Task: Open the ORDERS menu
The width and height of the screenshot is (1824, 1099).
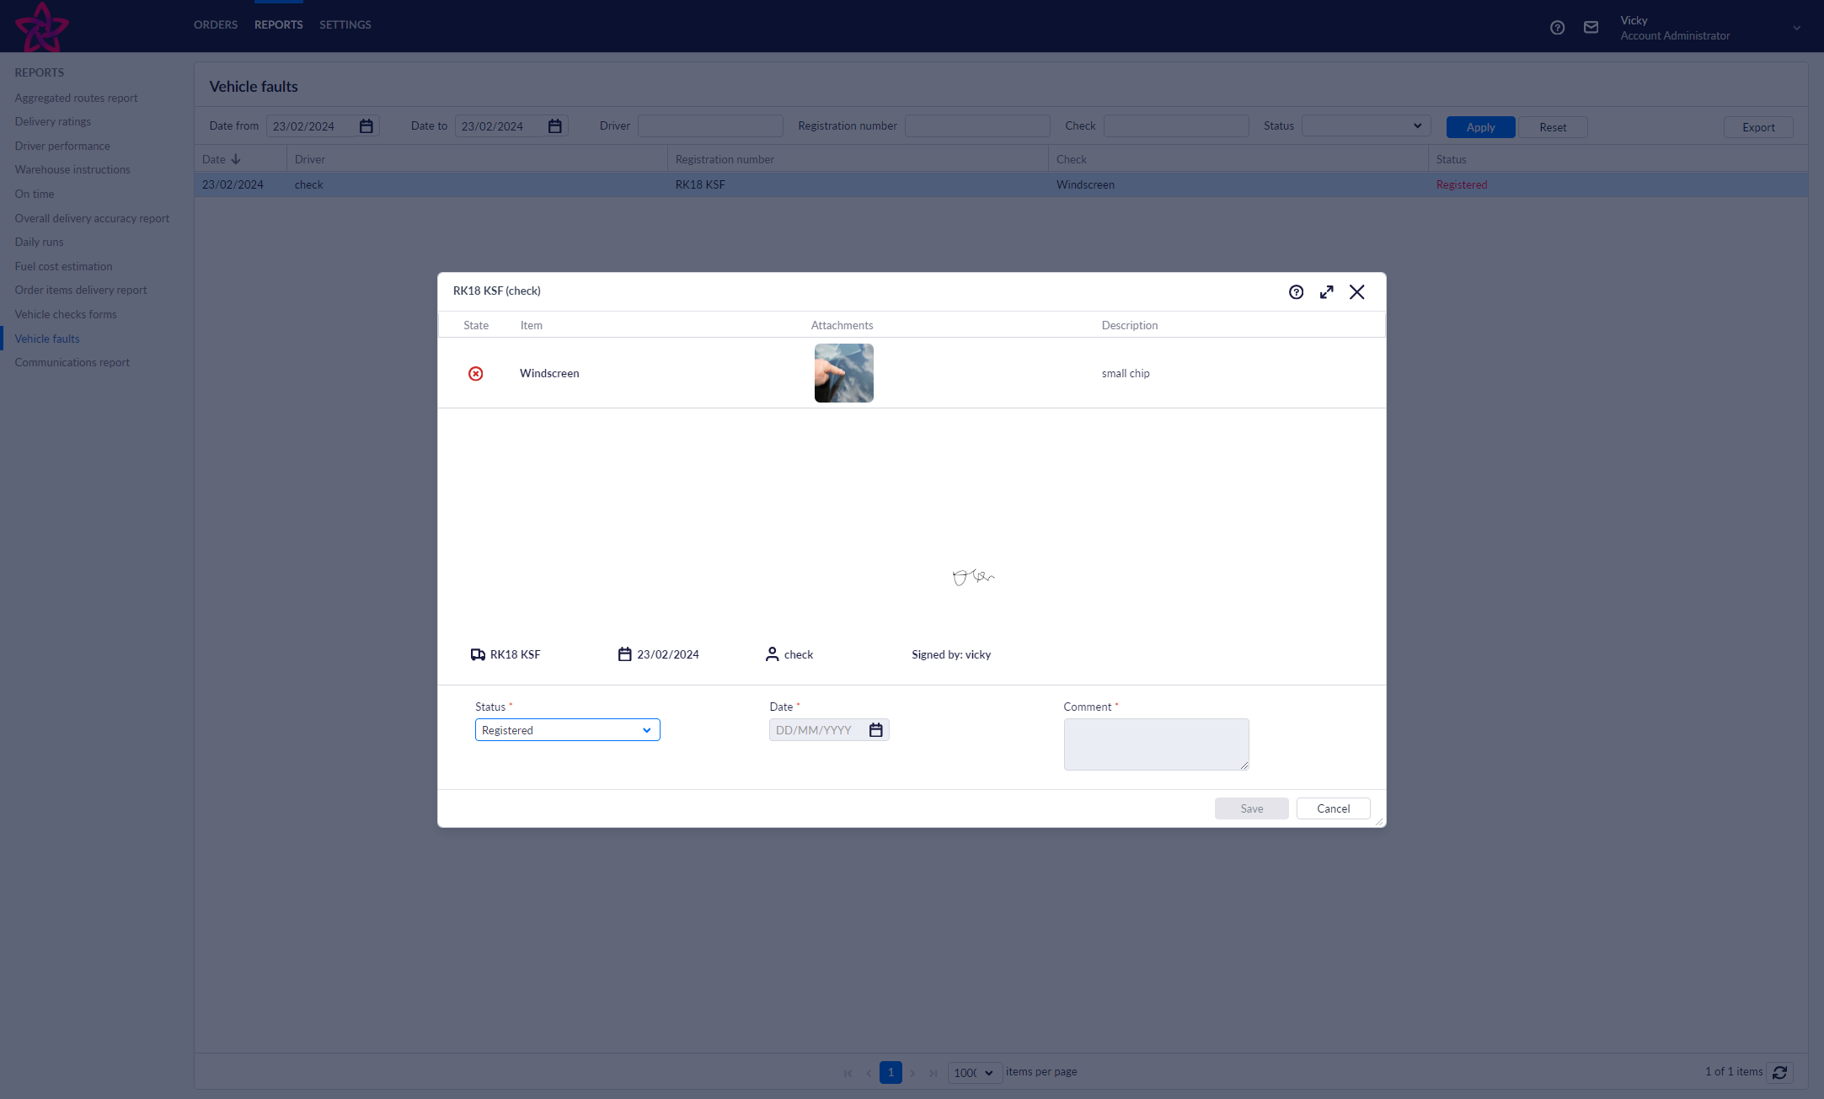Action: tap(216, 25)
